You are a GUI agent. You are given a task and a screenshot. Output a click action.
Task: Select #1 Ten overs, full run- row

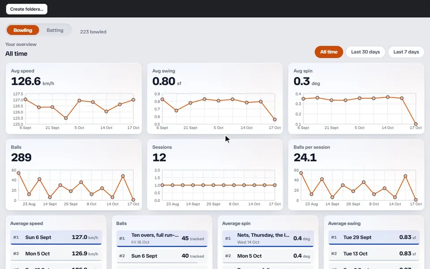point(162,239)
